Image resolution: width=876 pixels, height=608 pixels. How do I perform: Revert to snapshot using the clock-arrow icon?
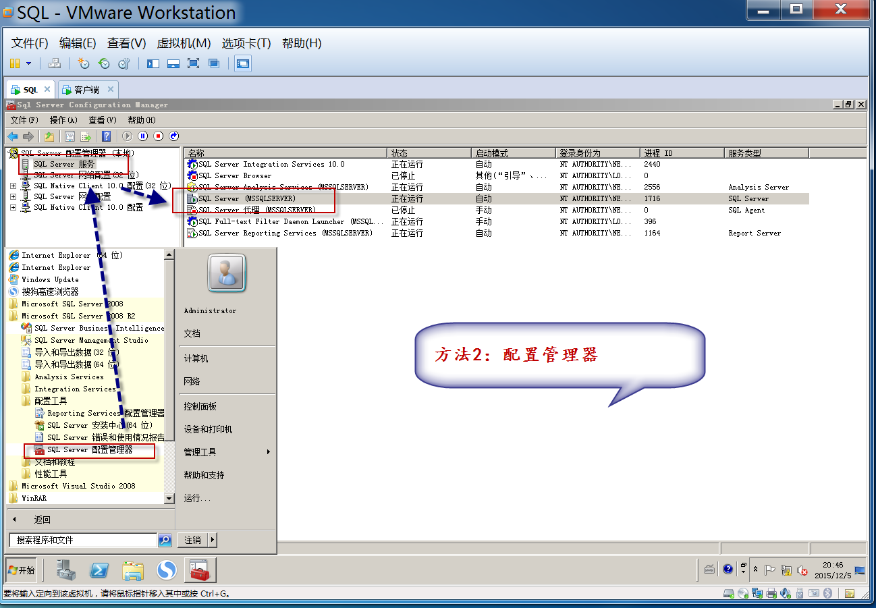[x=104, y=63]
